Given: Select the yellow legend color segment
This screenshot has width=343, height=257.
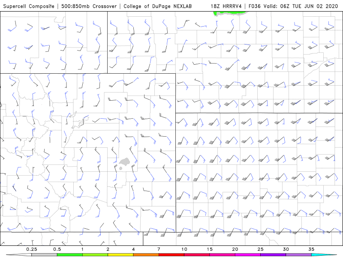Looking at the screenshot, I should (x=120, y=255).
